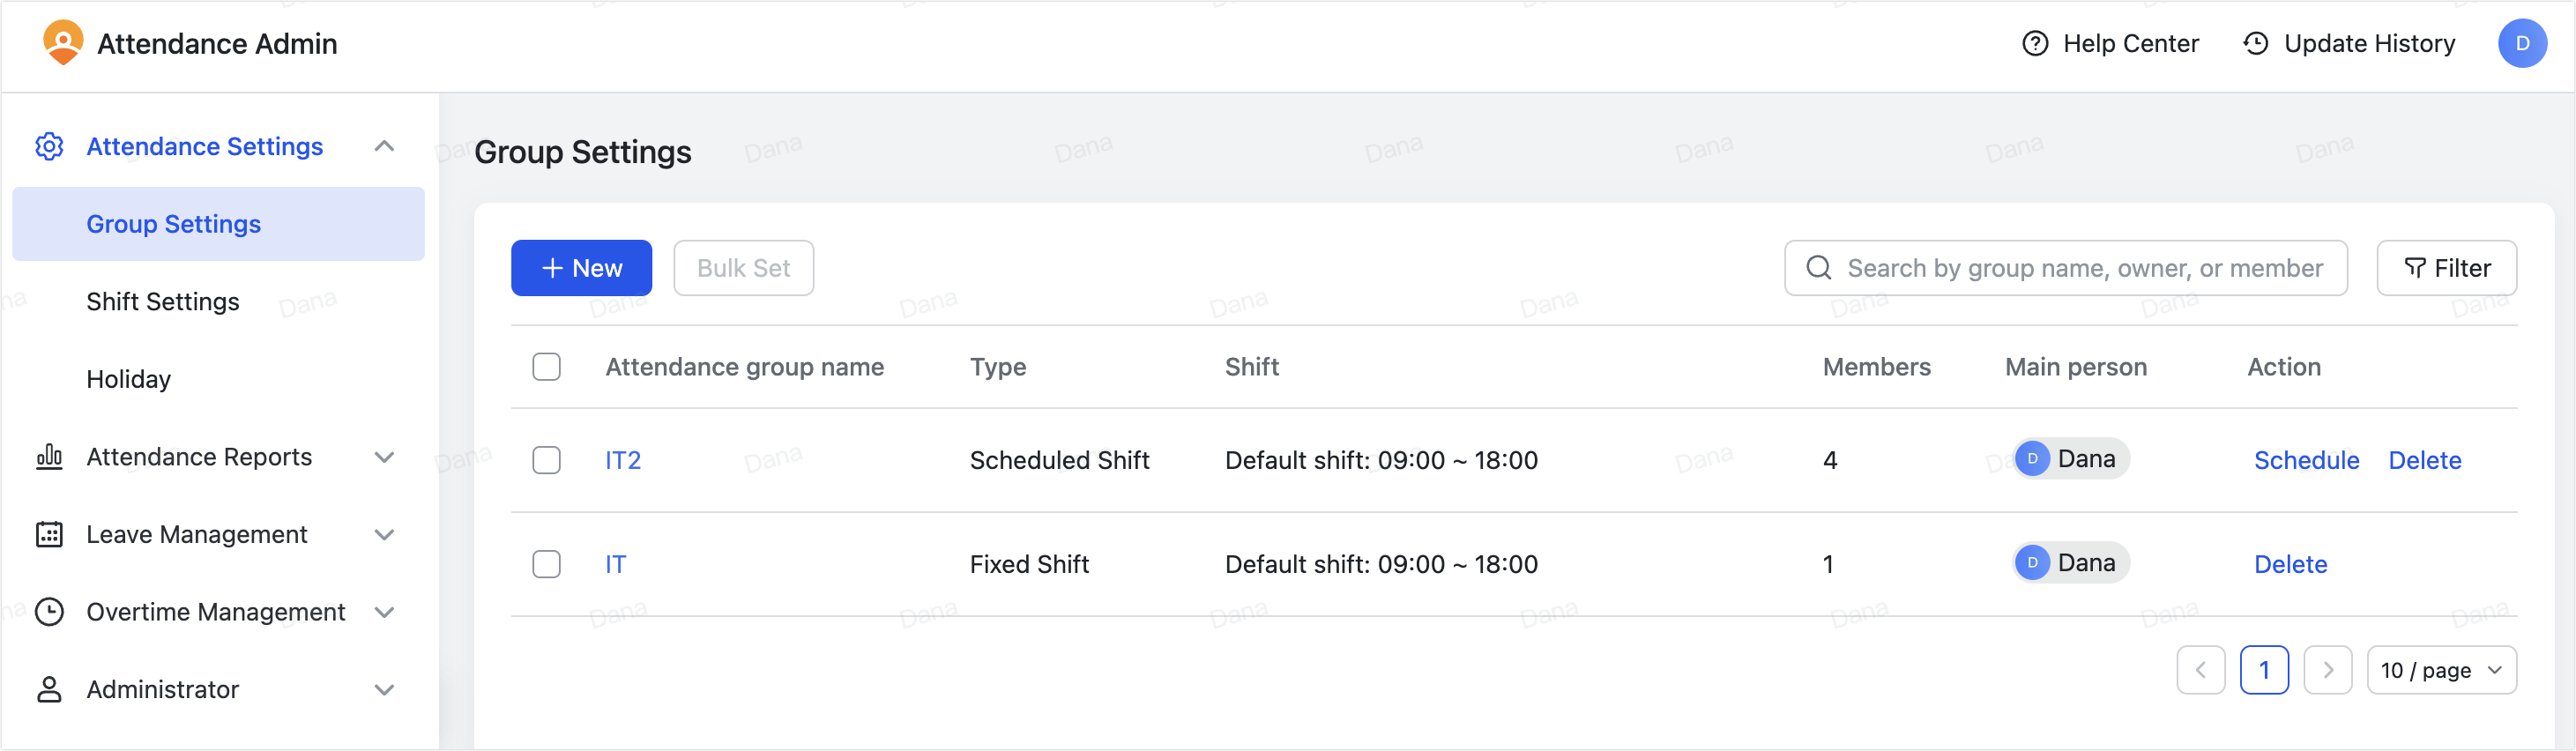This screenshot has height=751, width=2576.
Task: Open the Schedule link for group IT2
Action: [2307, 460]
